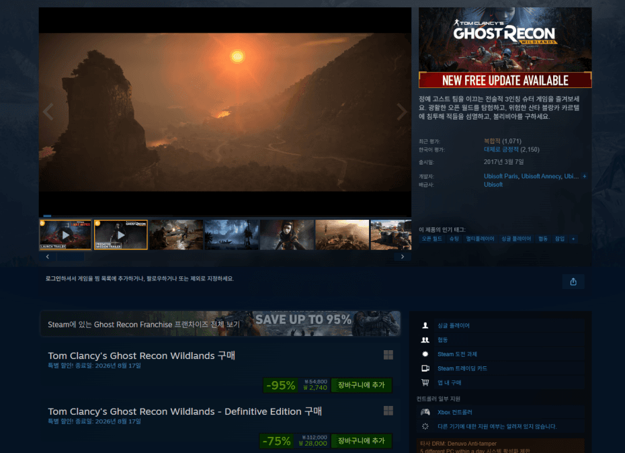625x453 pixels.
Task: Add Definitive Edition at ₩28,000 to cart
Action: pyautogui.click(x=361, y=441)
